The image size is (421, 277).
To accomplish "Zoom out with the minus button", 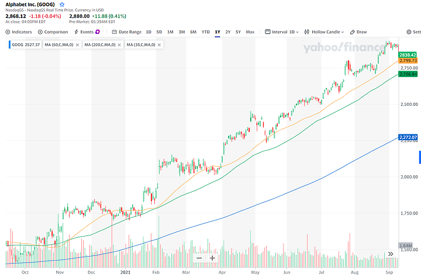I will [199, 258].
